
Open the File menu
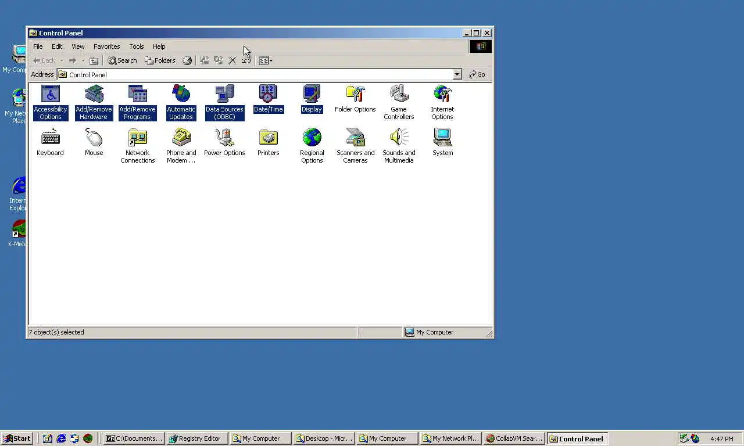pyautogui.click(x=38, y=46)
